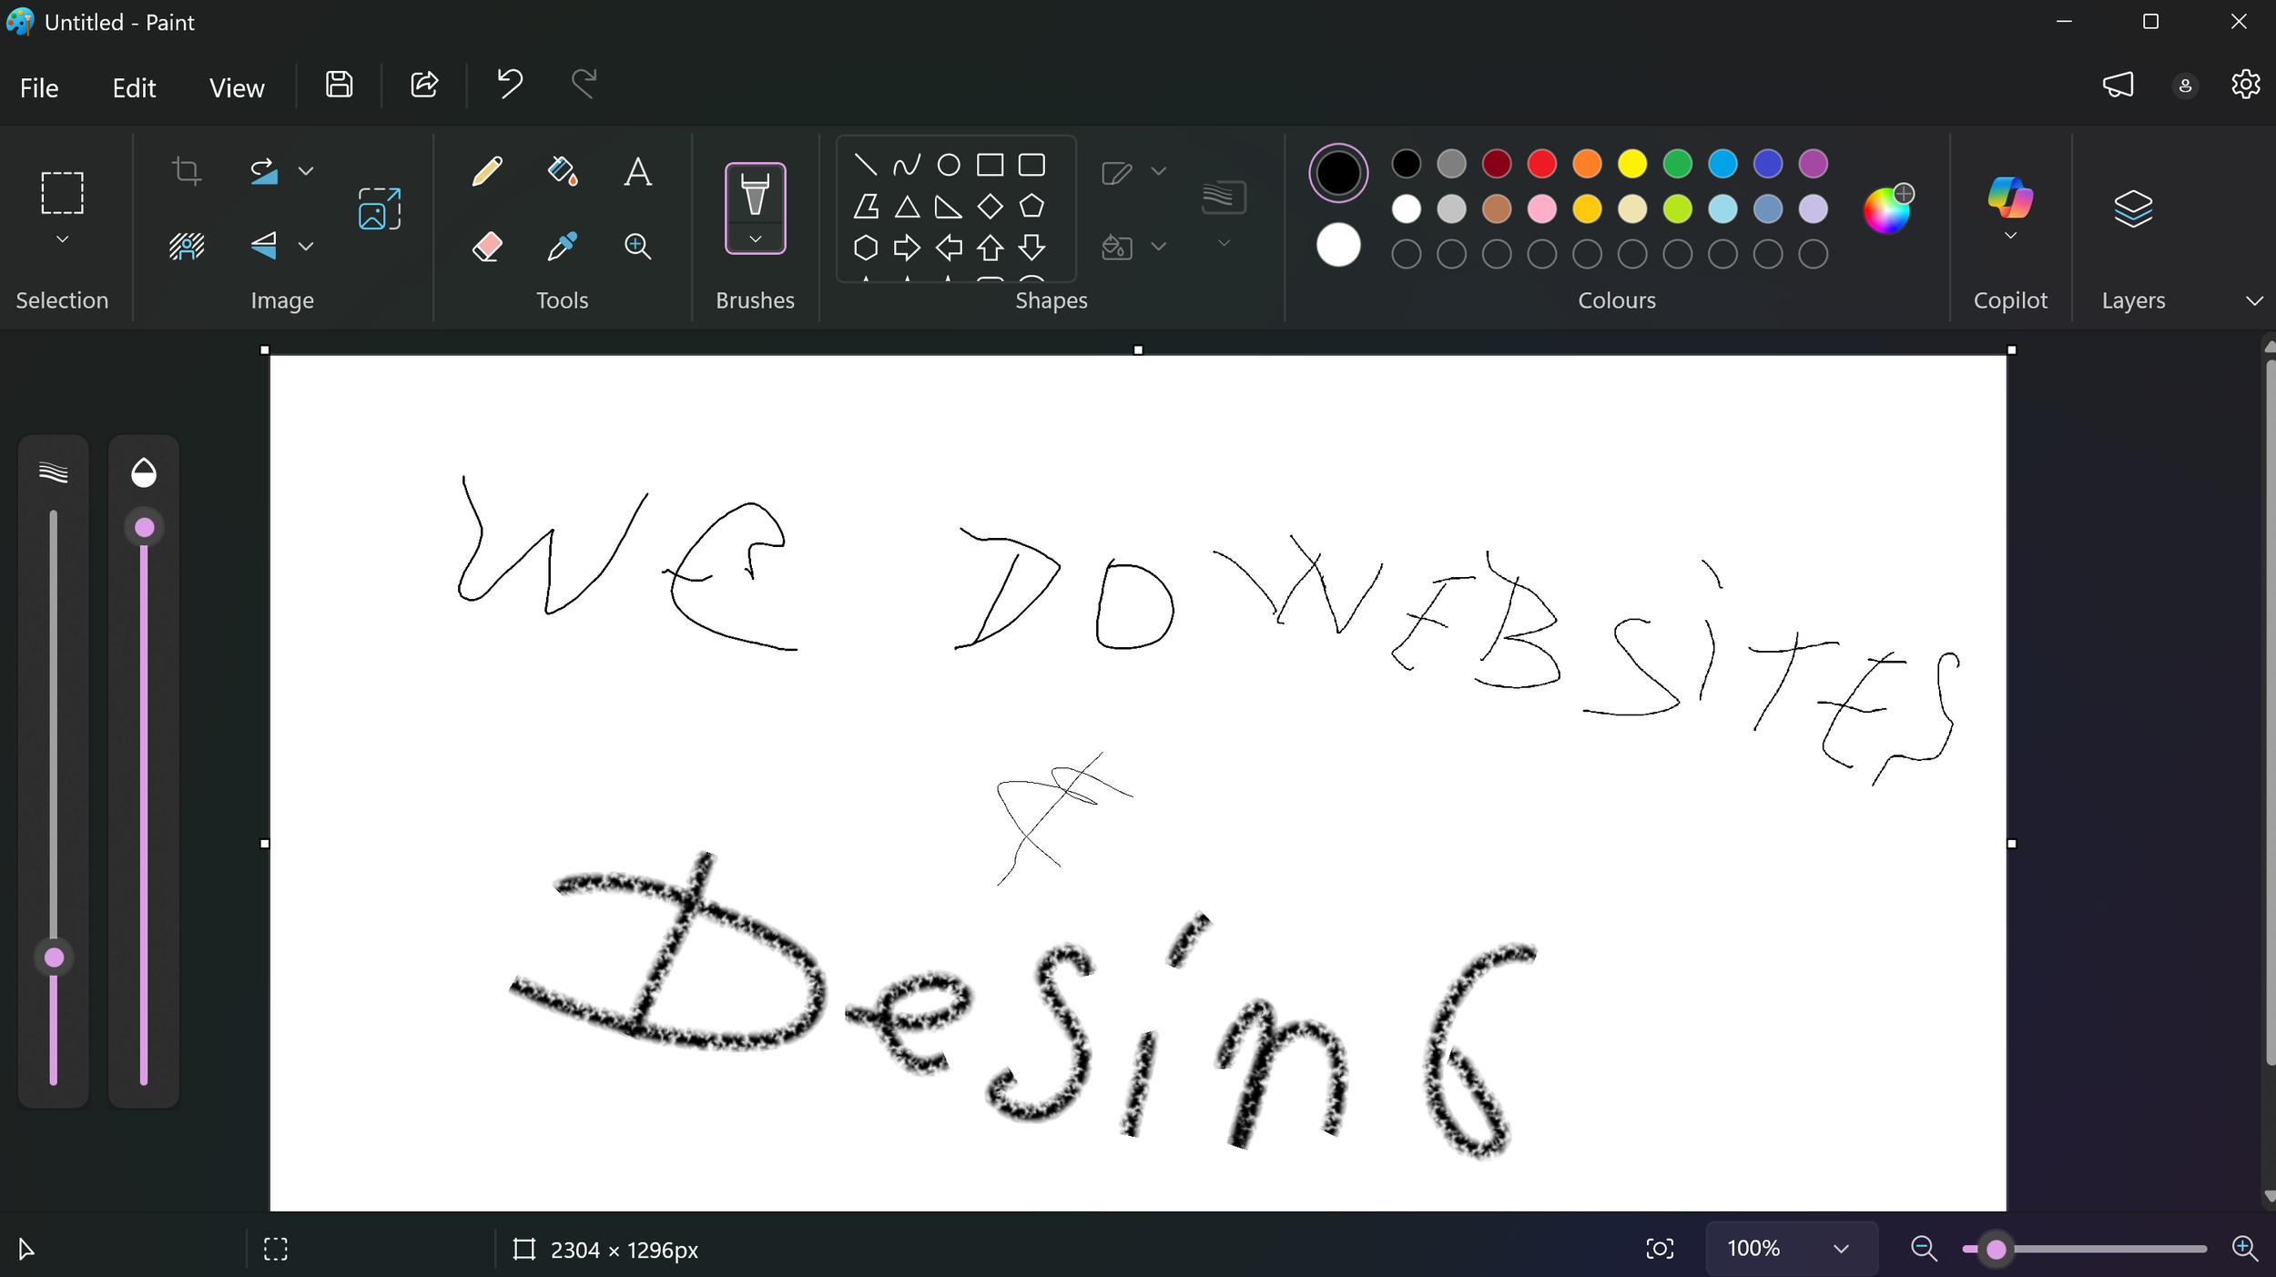Select the Text tool
The width and height of the screenshot is (2276, 1277).
tap(637, 171)
